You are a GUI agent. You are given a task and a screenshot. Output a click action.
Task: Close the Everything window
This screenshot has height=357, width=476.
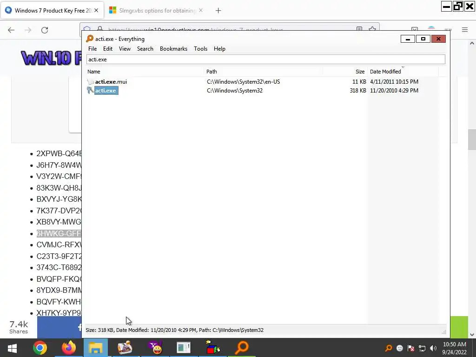click(438, 39)
